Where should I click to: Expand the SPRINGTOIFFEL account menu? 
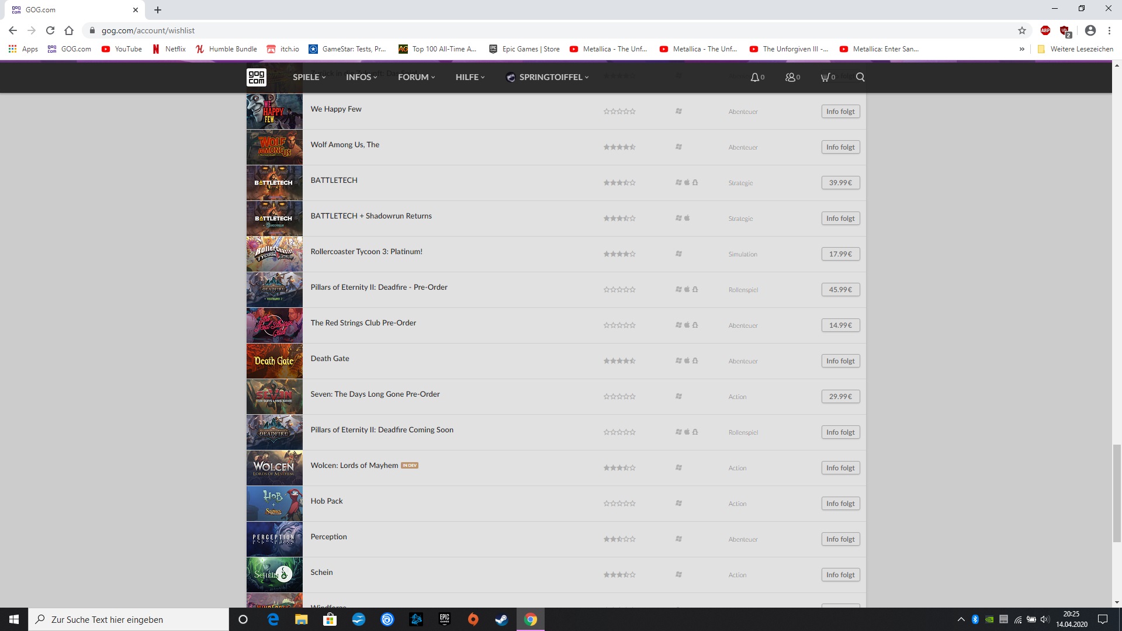548,77
